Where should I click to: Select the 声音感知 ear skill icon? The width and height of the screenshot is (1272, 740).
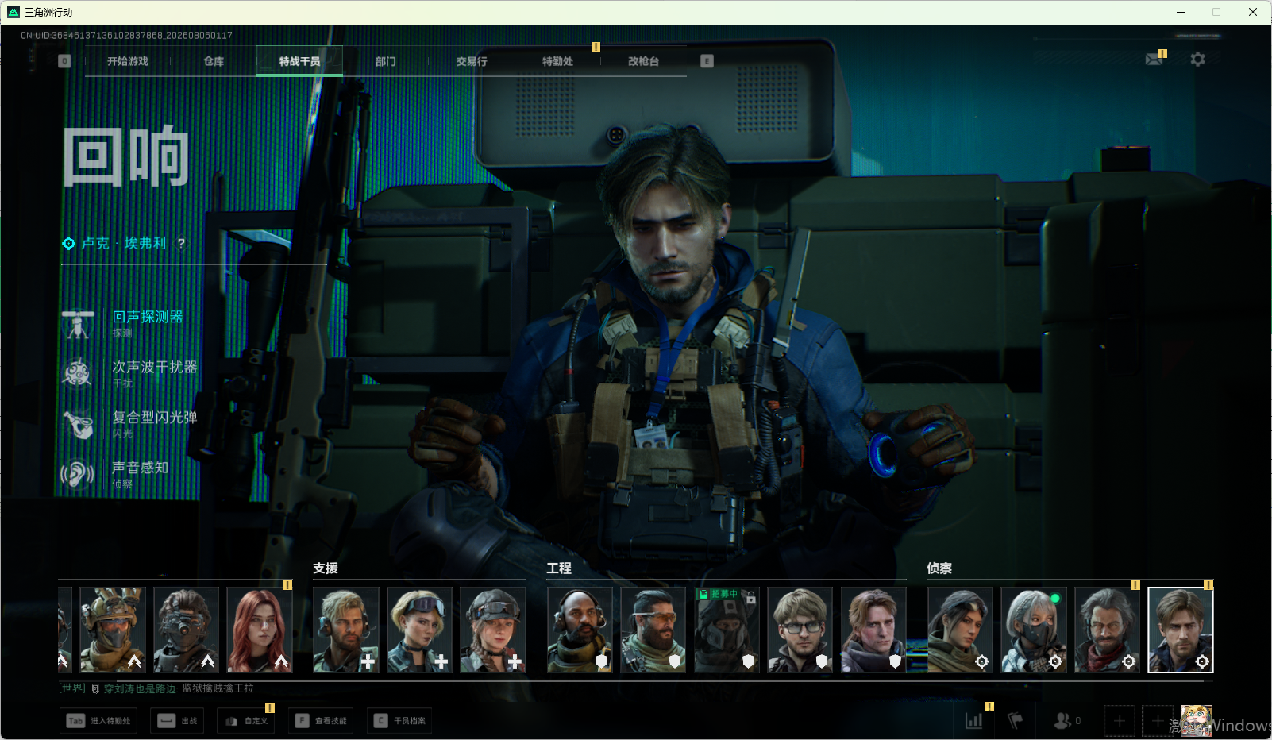point(78,474)
